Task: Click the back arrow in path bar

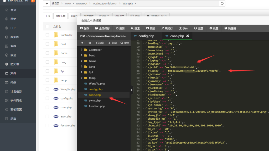Action: tap(47, 3)
